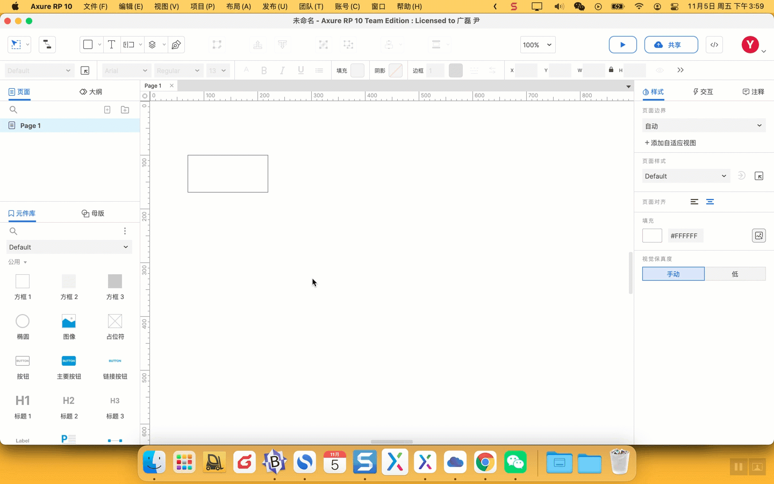Switch to the 母版 masters tab

click(93, 213)
